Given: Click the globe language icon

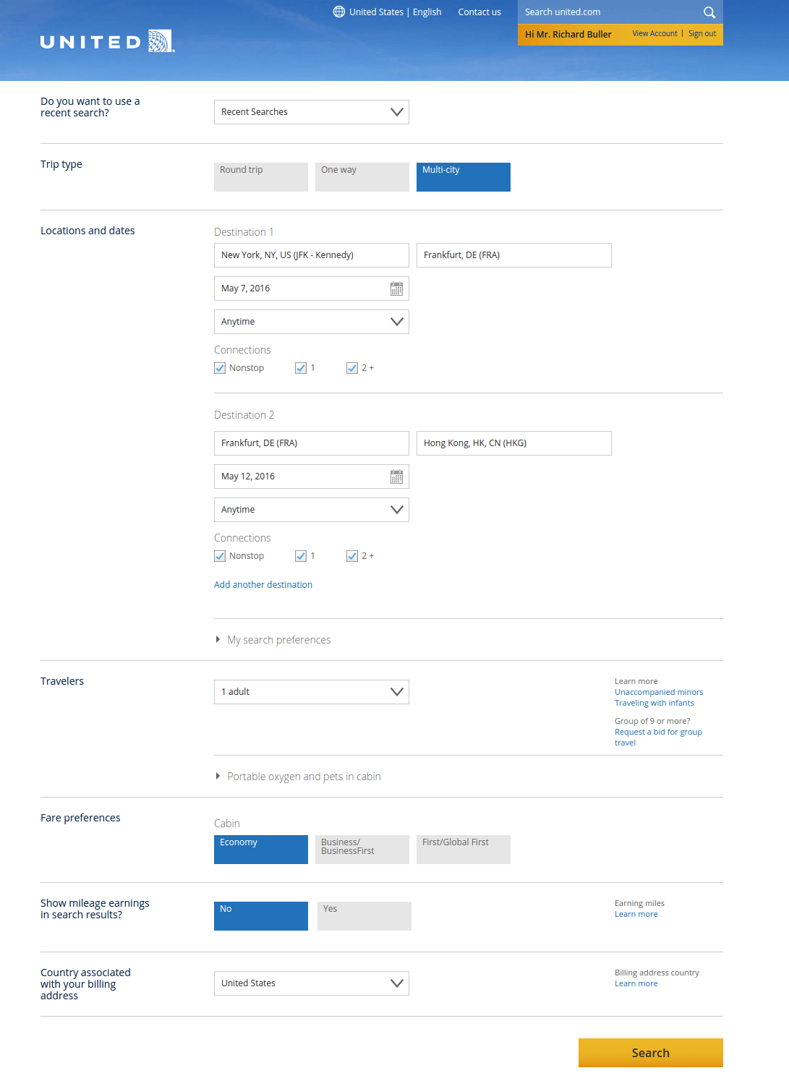Looking at the screenshot, I should click(338, 12).
